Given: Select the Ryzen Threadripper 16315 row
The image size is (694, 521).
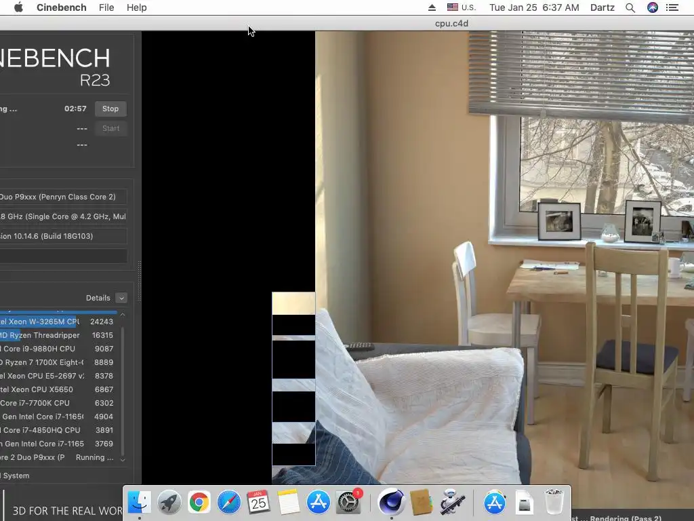Looking at the screenshot, I should 58,335.
